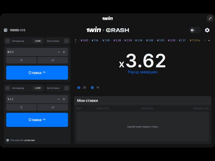This screenshot has width=215, height=161.
Task: Click the wallet icon next to the balance
Action: pos(6,30)
